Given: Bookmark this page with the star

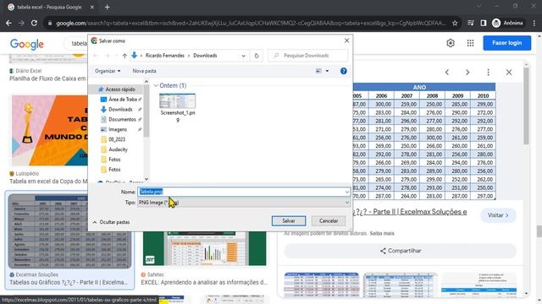Looking at the screenshot, I should coord(455,23).
